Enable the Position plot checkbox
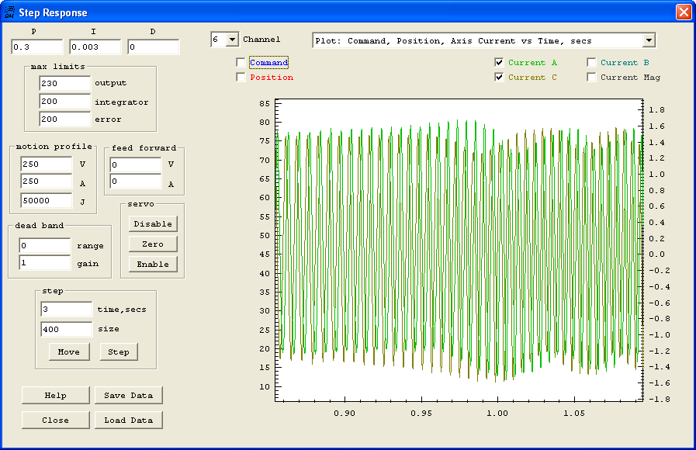This screenshot has width=696, height=450. point(241,78)
